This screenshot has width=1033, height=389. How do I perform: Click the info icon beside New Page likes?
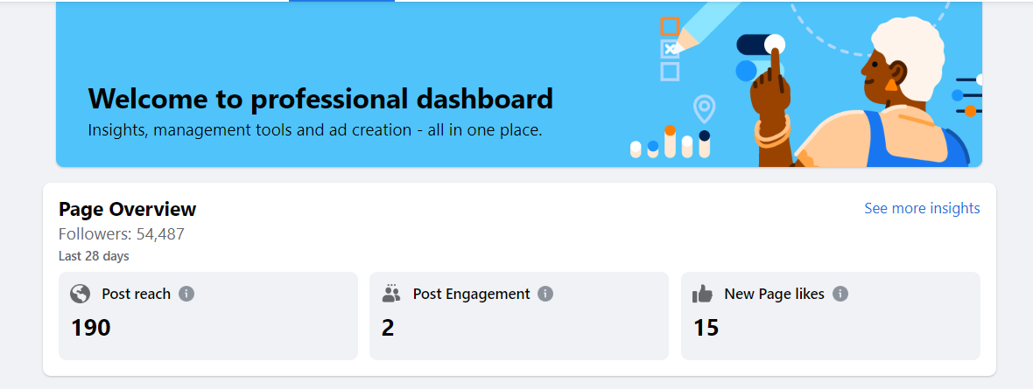(x=840, y=294)
